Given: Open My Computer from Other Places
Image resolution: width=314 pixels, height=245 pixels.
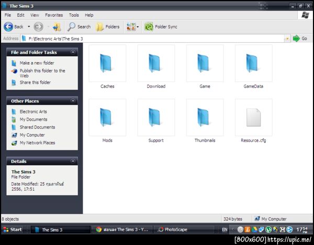Looking at the screenshot, I should click(32, 135).
